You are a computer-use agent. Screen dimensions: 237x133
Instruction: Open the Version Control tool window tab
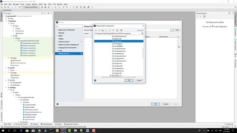pyautogui.click(x=21, y=124)
